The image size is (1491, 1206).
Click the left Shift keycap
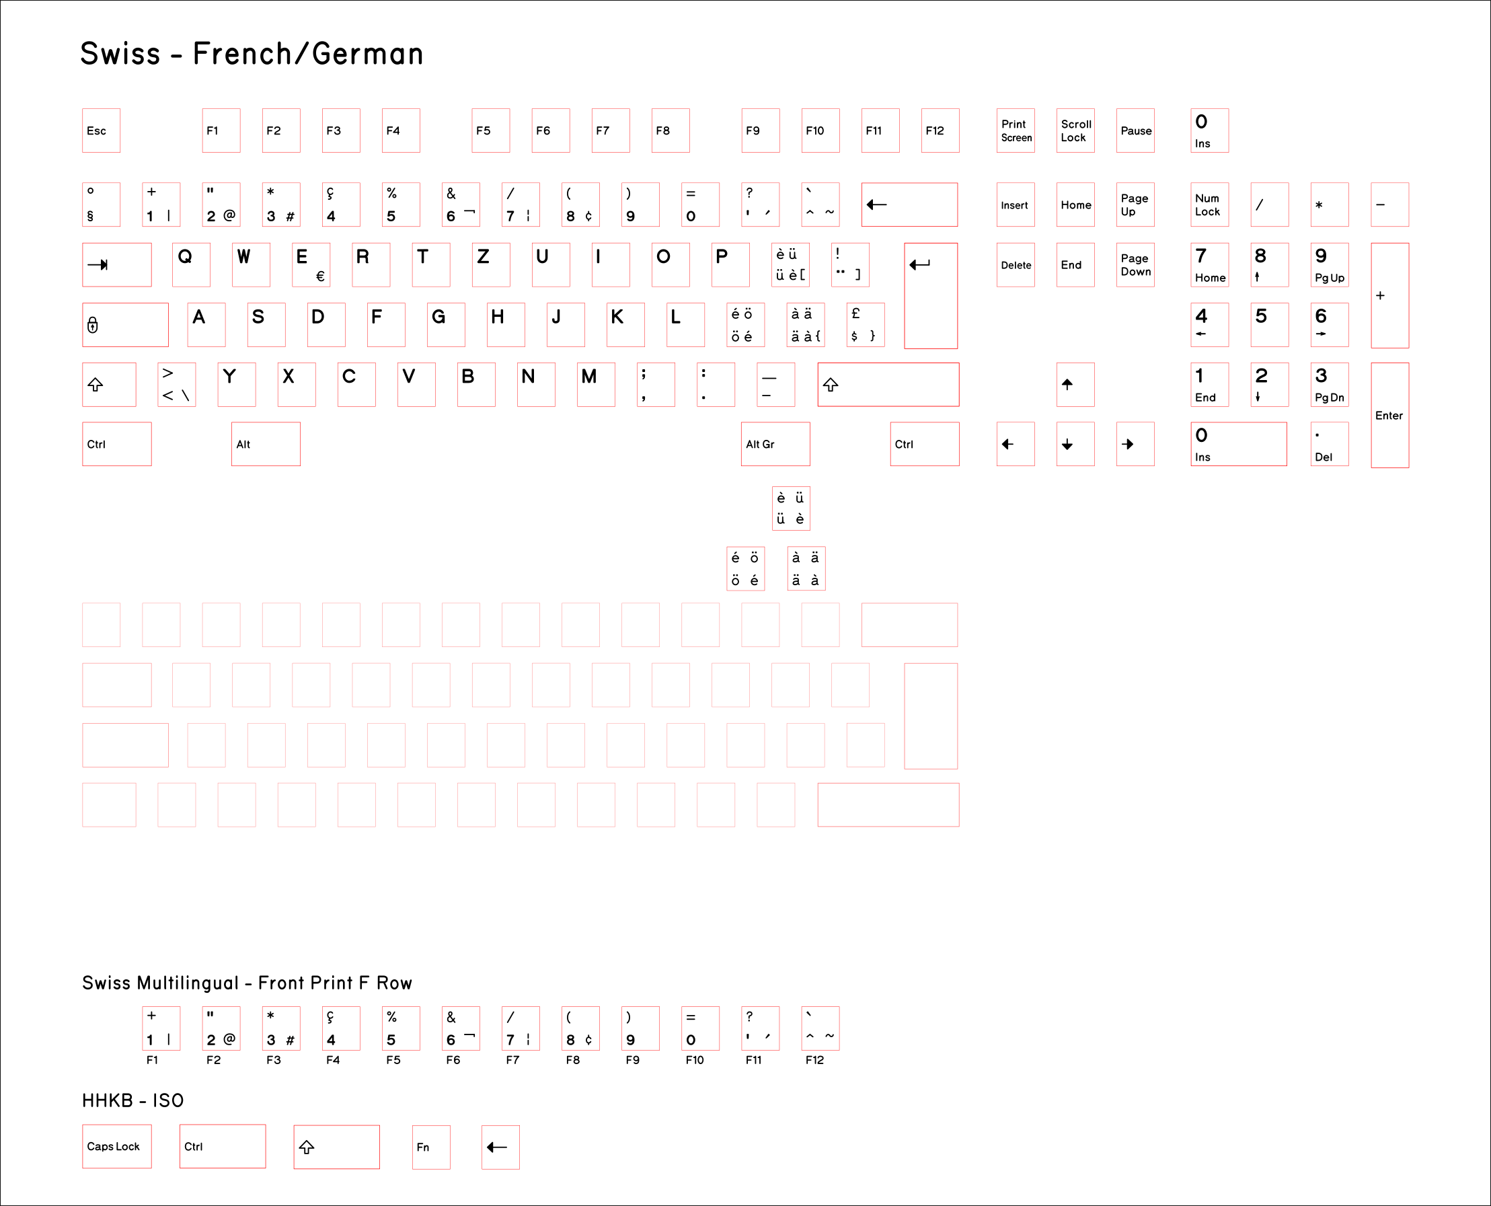click(x=108, y=384)
